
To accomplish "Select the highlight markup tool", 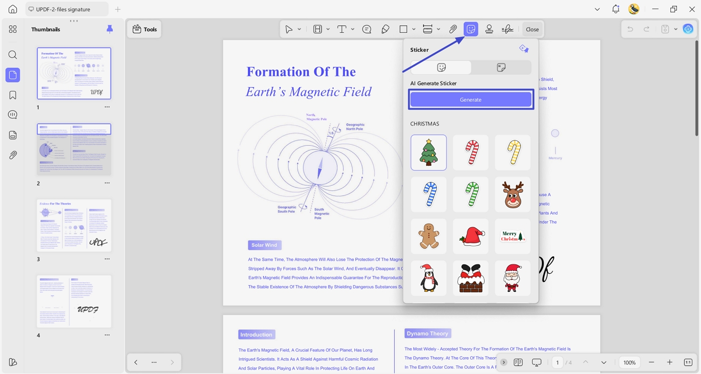I will [318, 29].
